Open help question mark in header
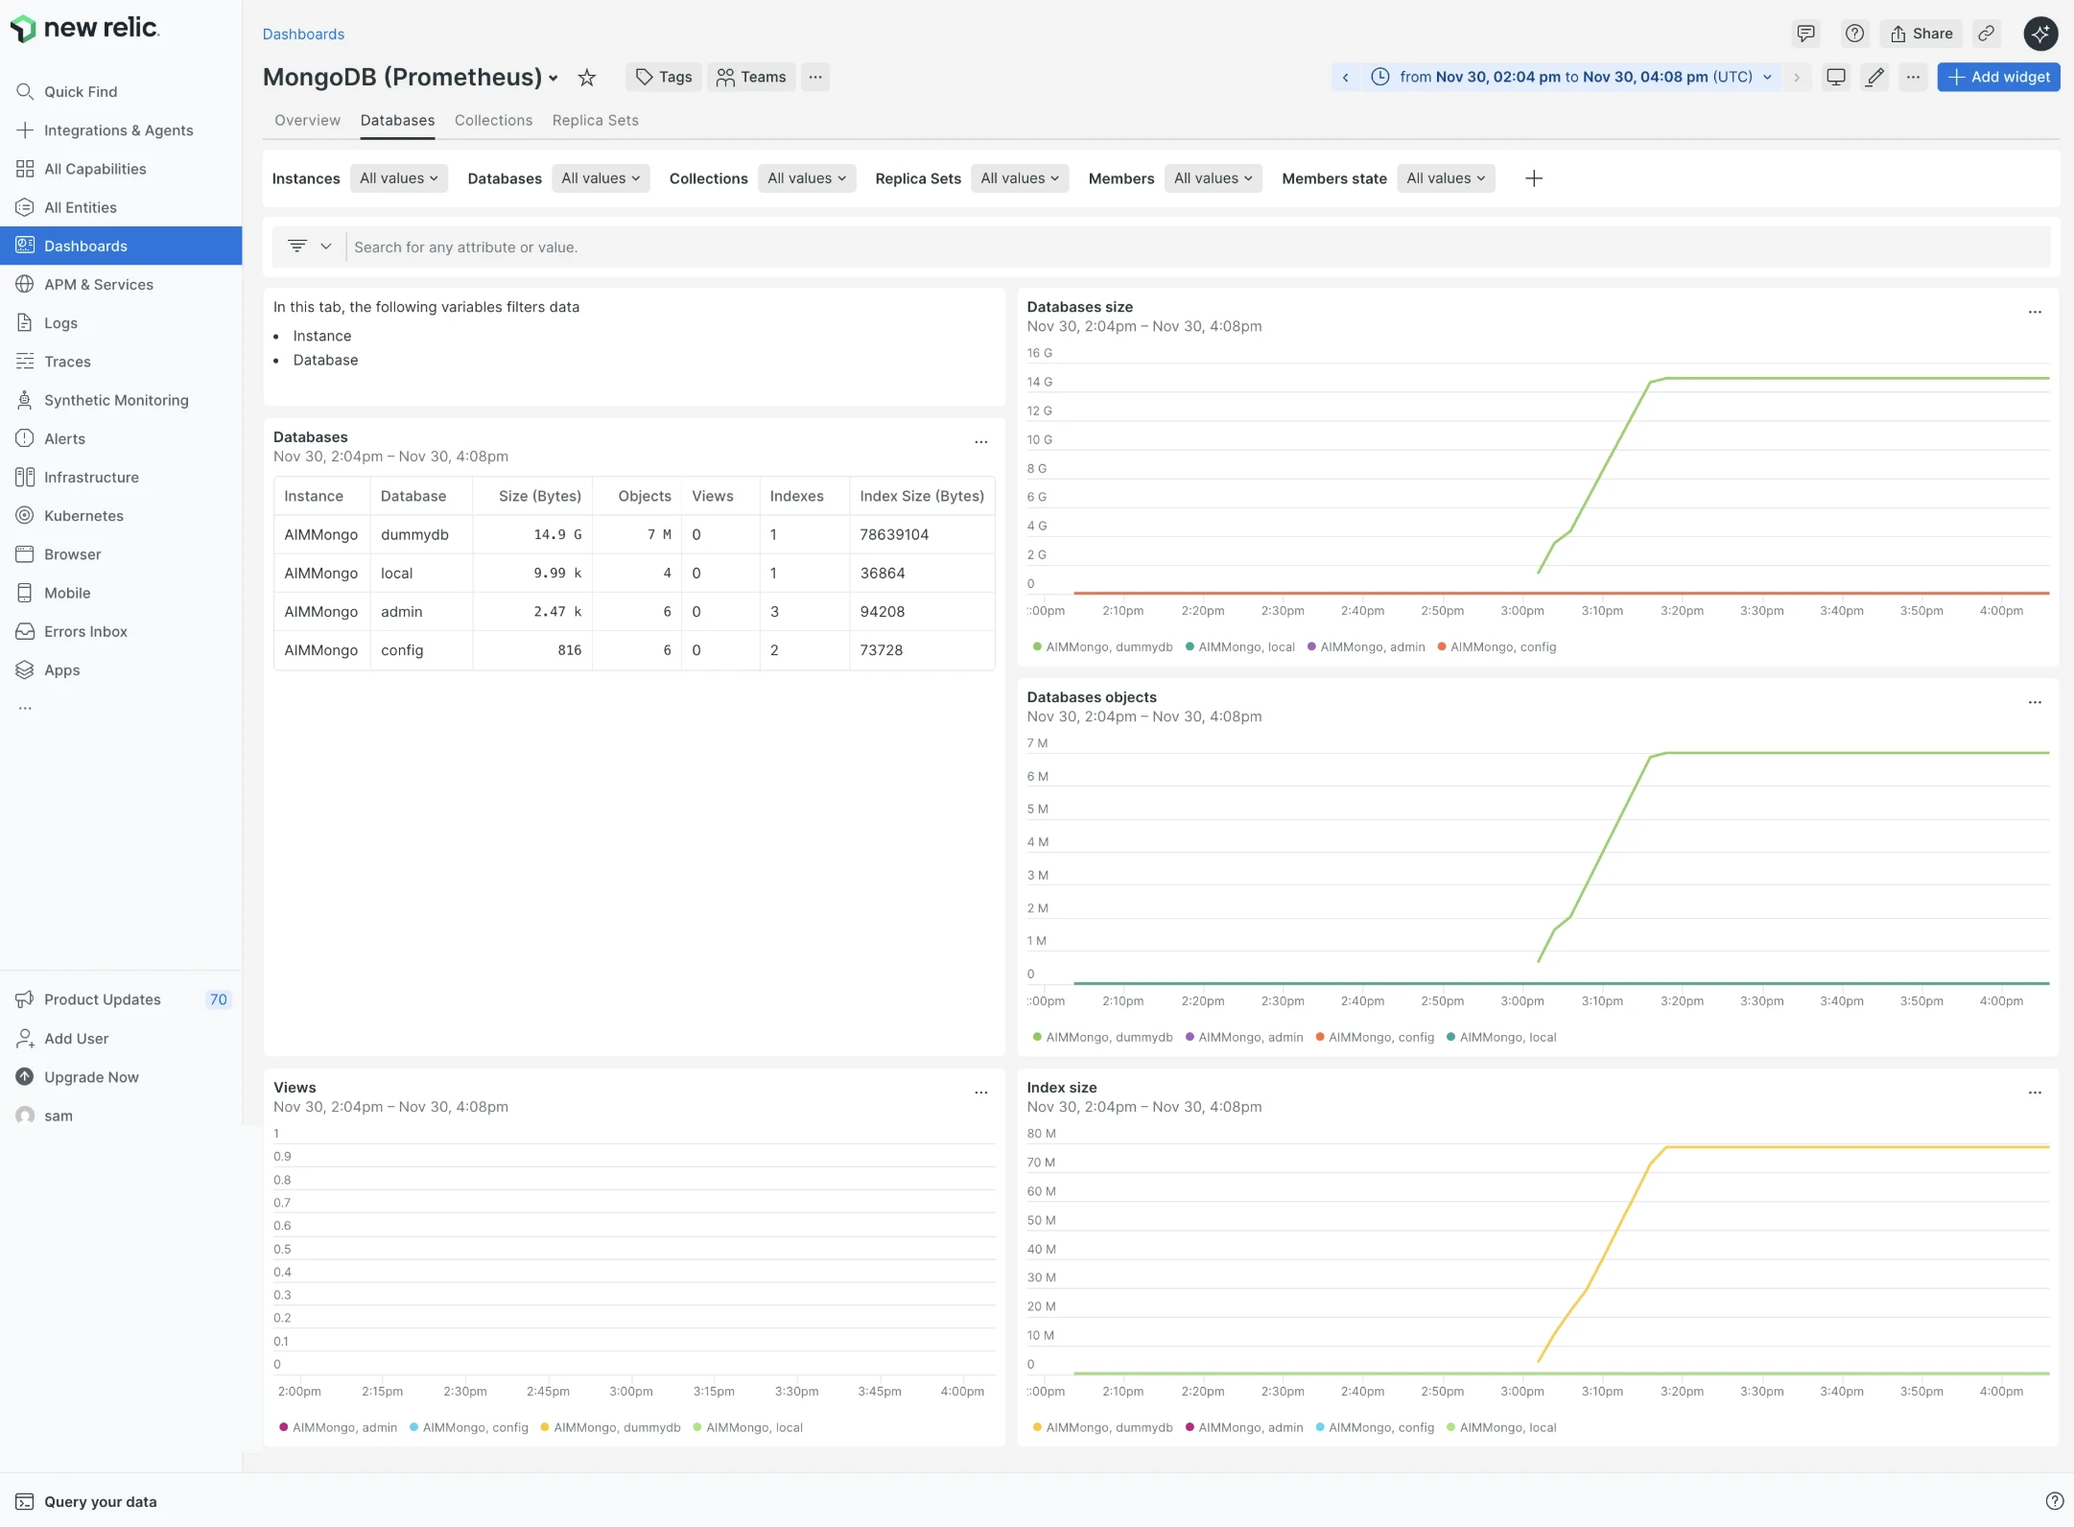This screenshot has height=1527, width=2074. point(1855,34)
